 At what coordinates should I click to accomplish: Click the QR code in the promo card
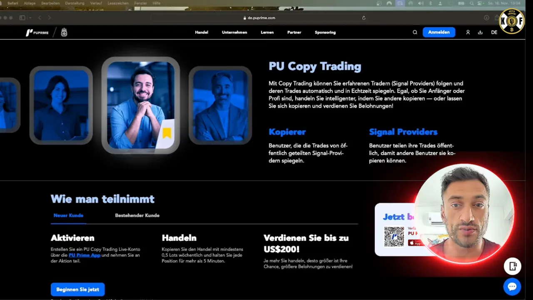click(x=394, y=236)
